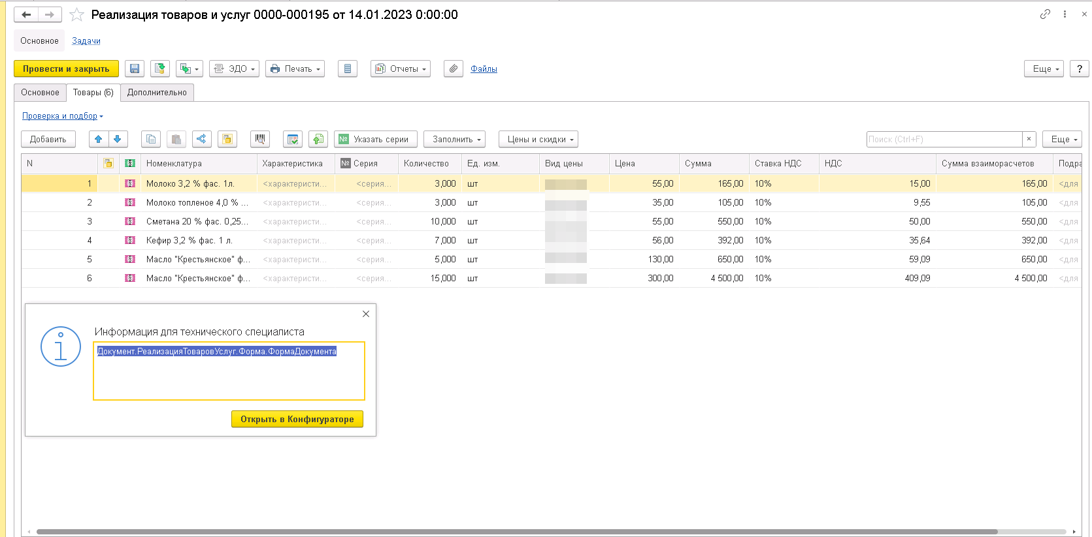Click the Поиск search field

tap(944, 139)
